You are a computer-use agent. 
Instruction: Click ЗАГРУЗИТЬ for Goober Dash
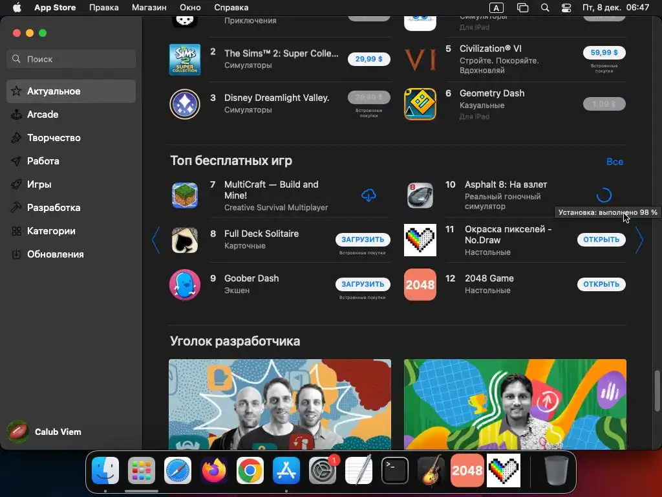click(363, 285)
